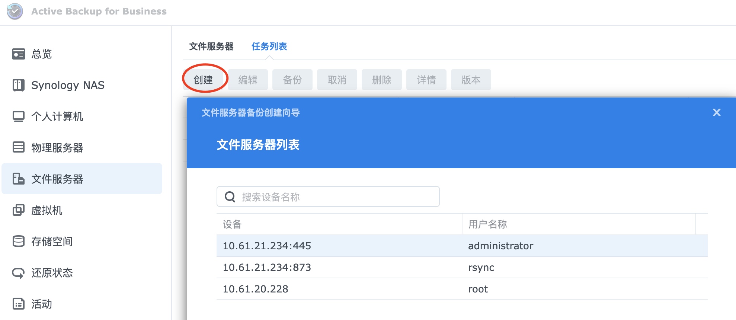Image resolution: width=736 pixels, height=320 pixels.
Task: Open the 存储空间 section
Action: pyautogui.click(x=52, y=241)
